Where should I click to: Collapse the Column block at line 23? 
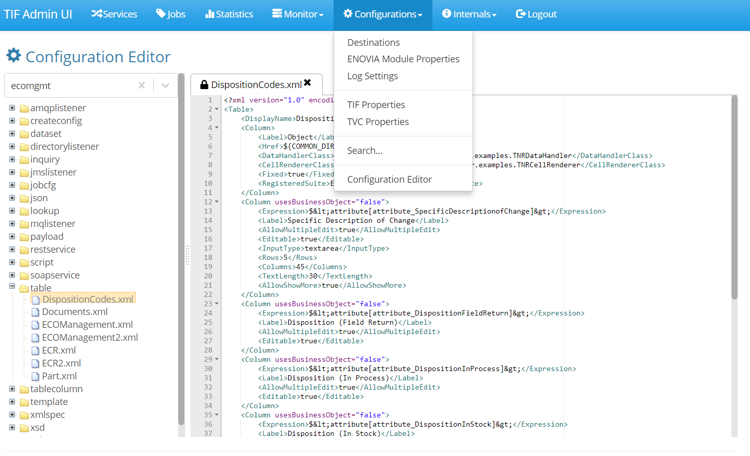point(217,304)
